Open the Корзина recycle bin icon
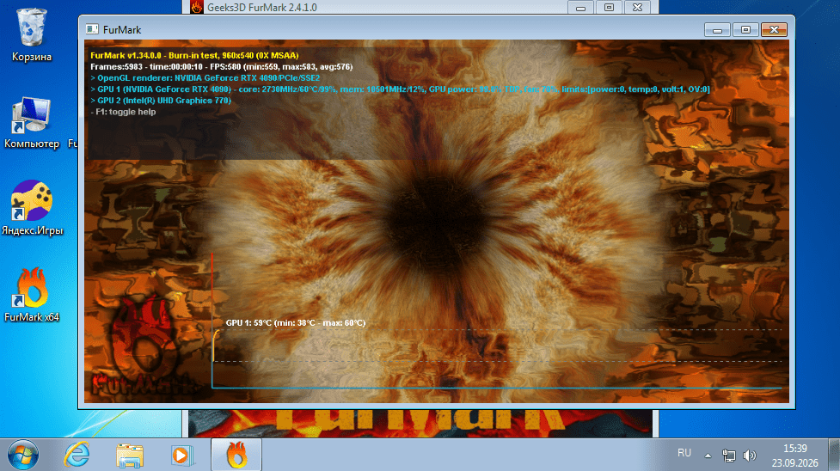840x471 pixels. coord(32,35)
